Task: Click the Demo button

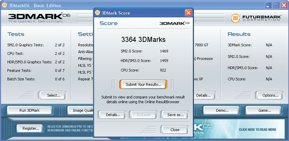Action: coord(222,110)
